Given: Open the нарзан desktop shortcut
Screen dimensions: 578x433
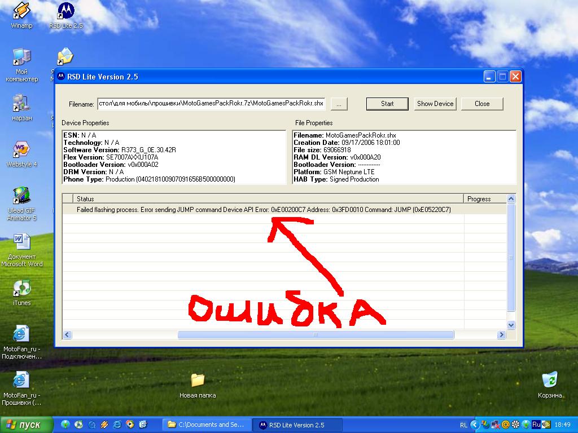Looking at the screenshot, I should 21,108.
